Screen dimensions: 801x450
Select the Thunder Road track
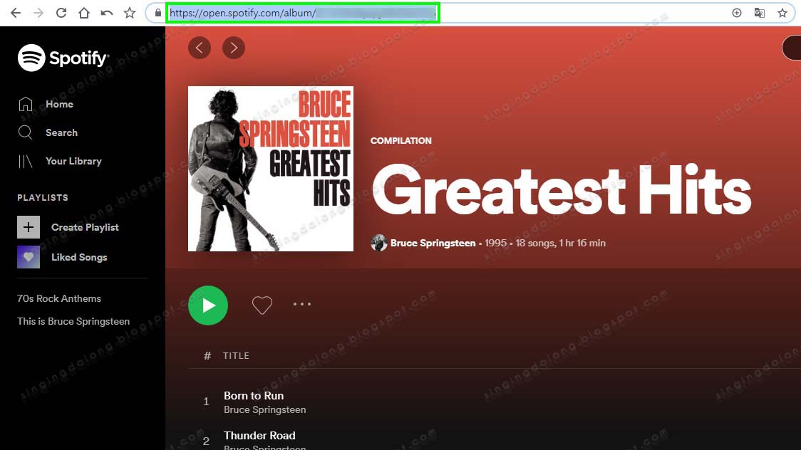(259, 435)
